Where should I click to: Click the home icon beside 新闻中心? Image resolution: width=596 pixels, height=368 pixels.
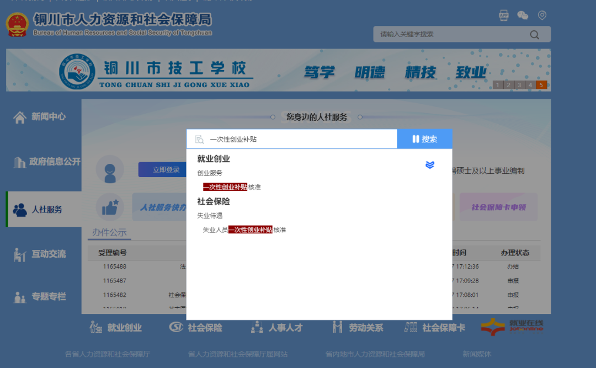point(20,117)
